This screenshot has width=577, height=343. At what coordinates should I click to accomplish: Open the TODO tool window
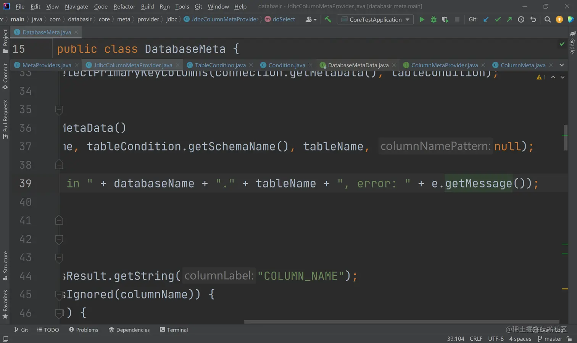pos(48,330)
